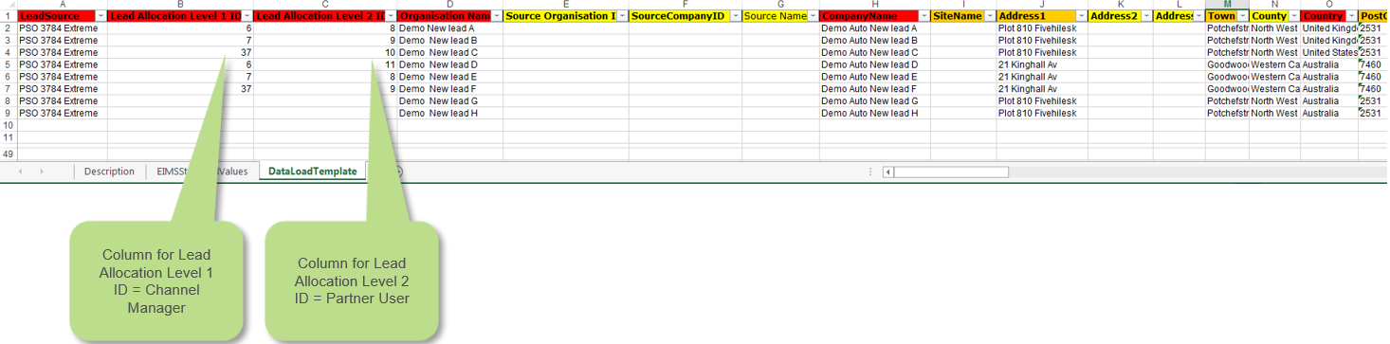Open the CompanyName filter dropdown
This screenshot has width=1390, height=344.
[x=923, y=17]
